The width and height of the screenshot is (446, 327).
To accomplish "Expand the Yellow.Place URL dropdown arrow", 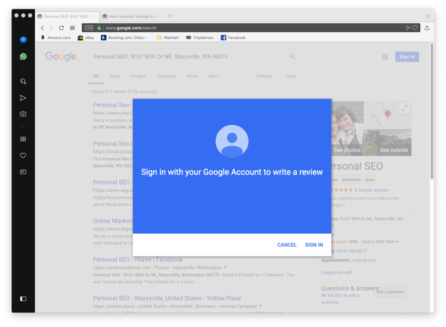I will [260, 306].
